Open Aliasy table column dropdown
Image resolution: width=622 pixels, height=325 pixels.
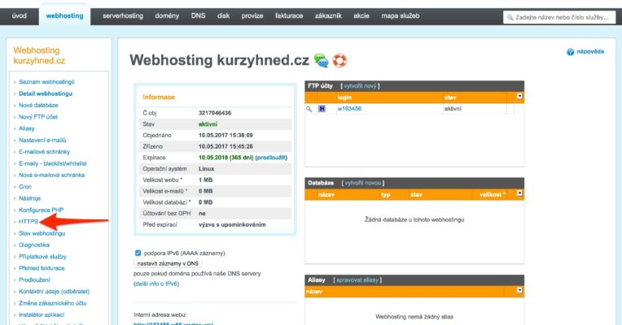(519, 290)
